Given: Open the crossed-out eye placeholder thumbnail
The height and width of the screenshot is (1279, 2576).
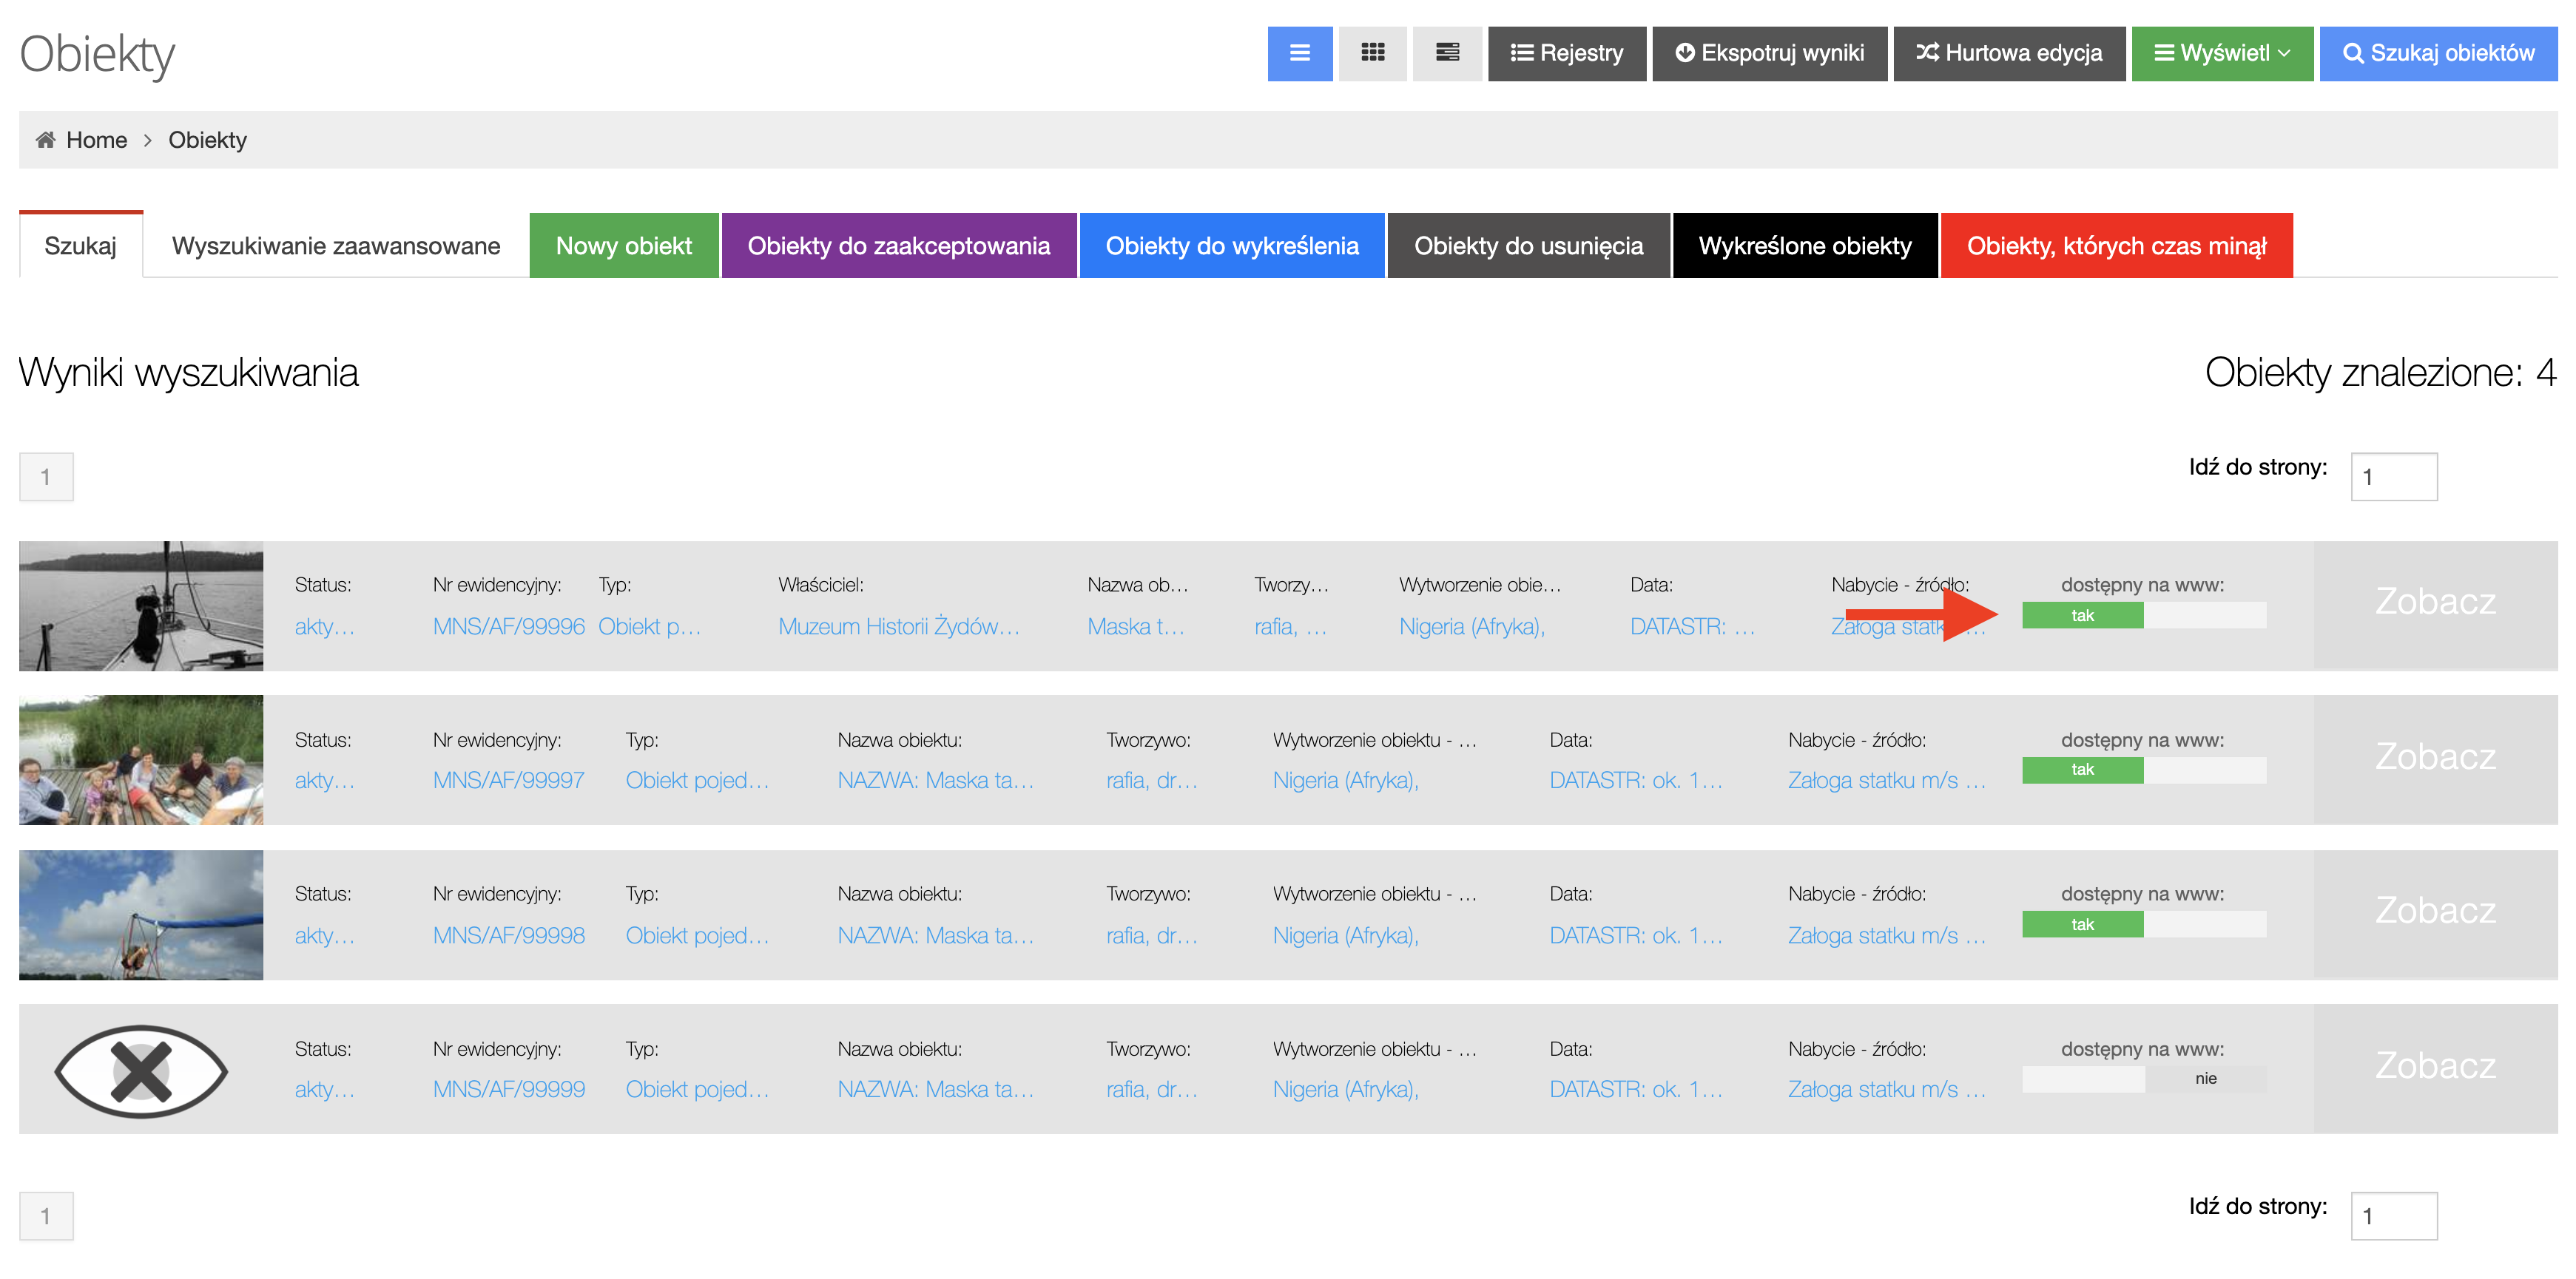Looking at the screenshot, I should [141, 1071].
